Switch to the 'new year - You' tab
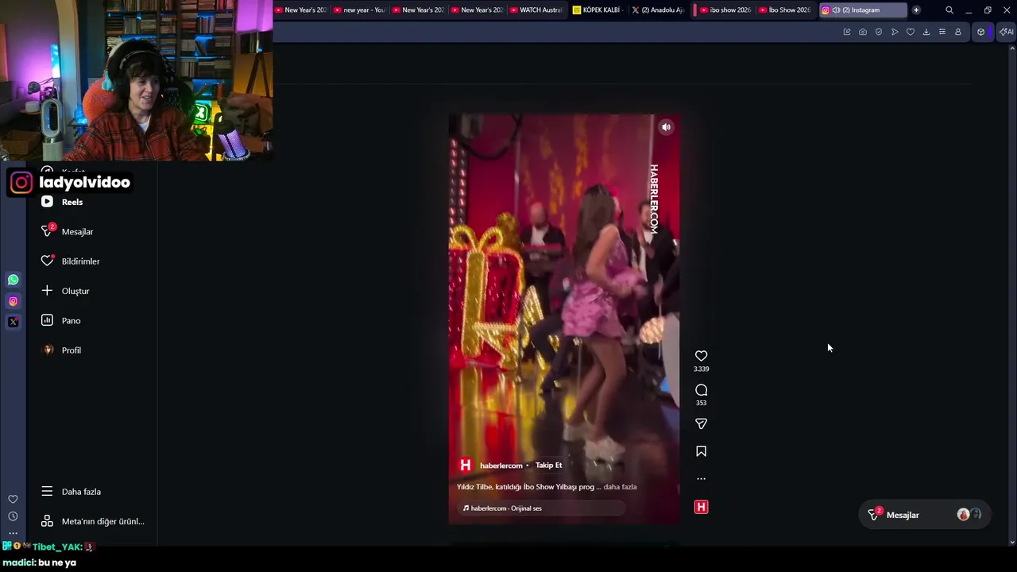Image resolution: width=1017 pixels, height=572 pixels. (360, 10)
